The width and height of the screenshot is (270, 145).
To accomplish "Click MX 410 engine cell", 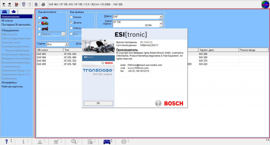I will point(203,64).
